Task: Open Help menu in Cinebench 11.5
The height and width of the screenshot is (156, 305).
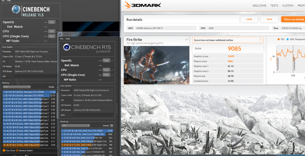Action: click(x=9, y=1)
